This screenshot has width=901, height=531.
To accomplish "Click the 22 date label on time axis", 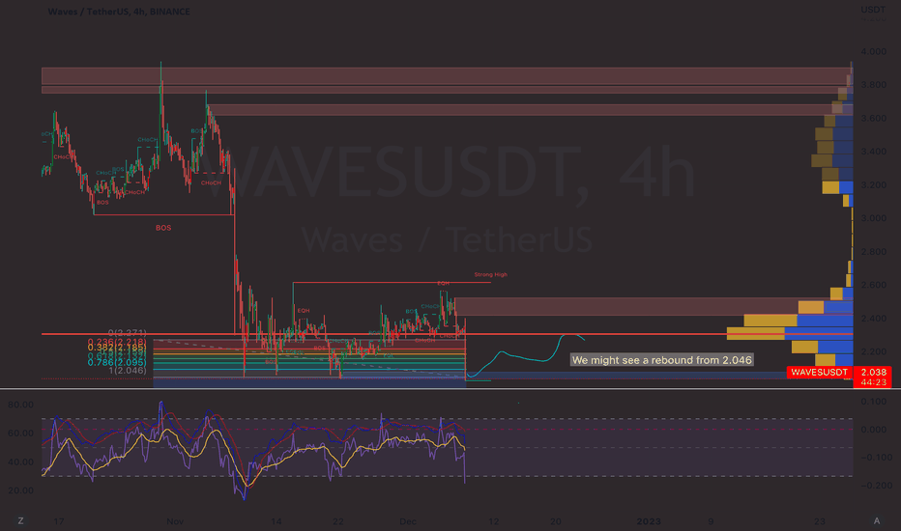I will pyautogui.click(x=338, y=521).
